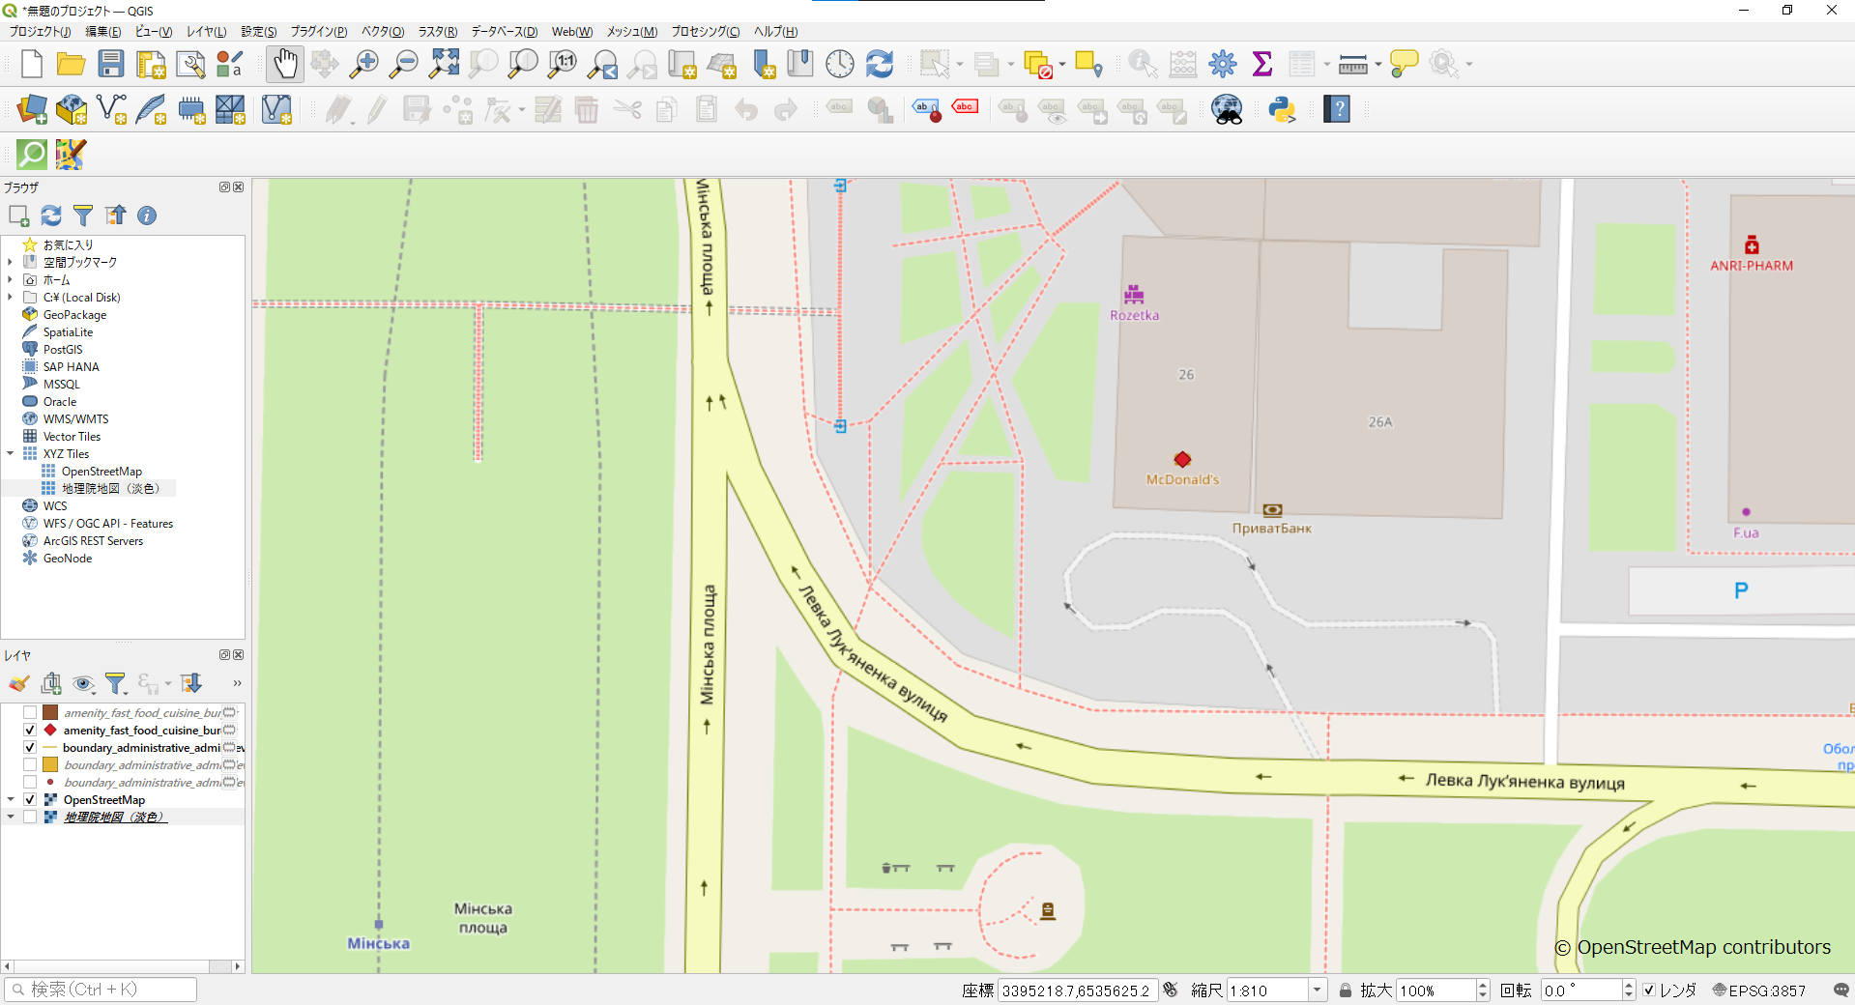Screen dimensions: 1855x1005
Task: Enable the 地理院地図（淡色） layer checkbox
Action: pos(30,817)
